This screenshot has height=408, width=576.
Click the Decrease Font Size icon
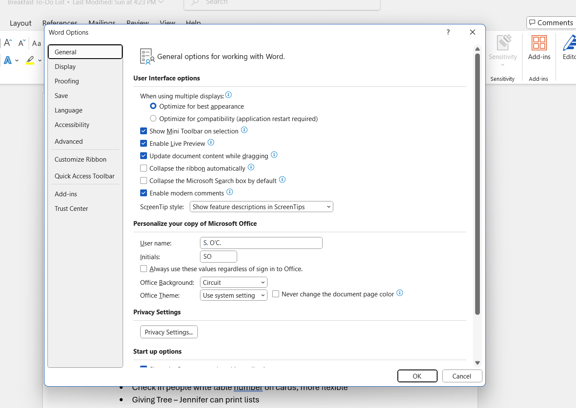pyautogui.click(x=21, y=43)
